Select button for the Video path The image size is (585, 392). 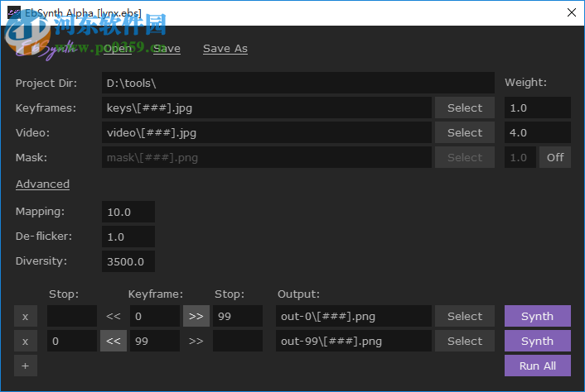point(465,133)
